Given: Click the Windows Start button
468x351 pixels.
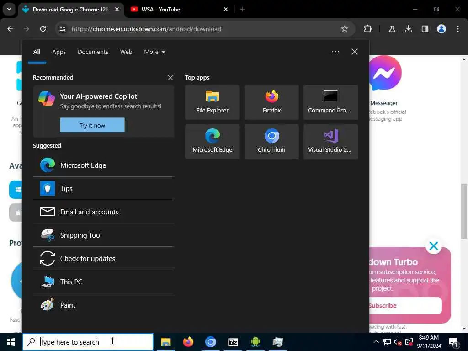Looking at the screenshot, I should click(x=11, y=342).
